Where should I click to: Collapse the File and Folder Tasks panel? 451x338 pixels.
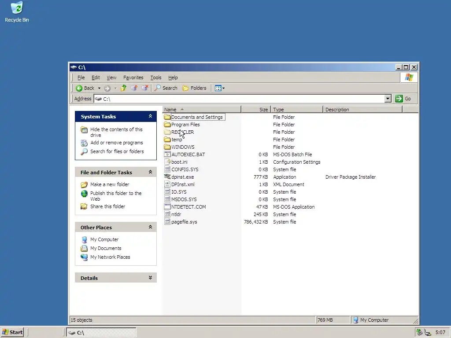pyautogui.click(x=150, y=172)
